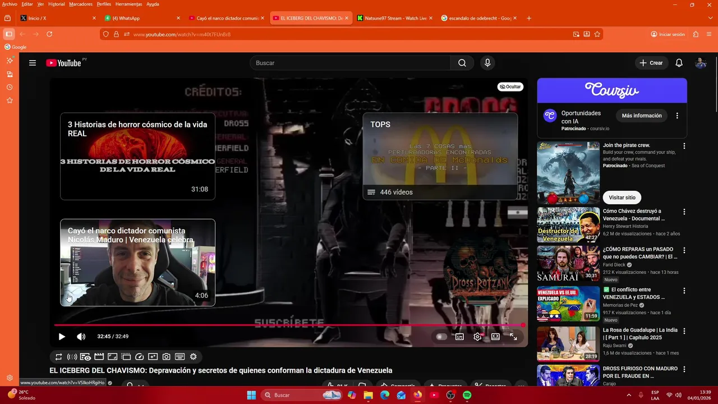718x404 pixels.
Task: Click the clapperboard cinema icon below player
Action: point(99,357)
